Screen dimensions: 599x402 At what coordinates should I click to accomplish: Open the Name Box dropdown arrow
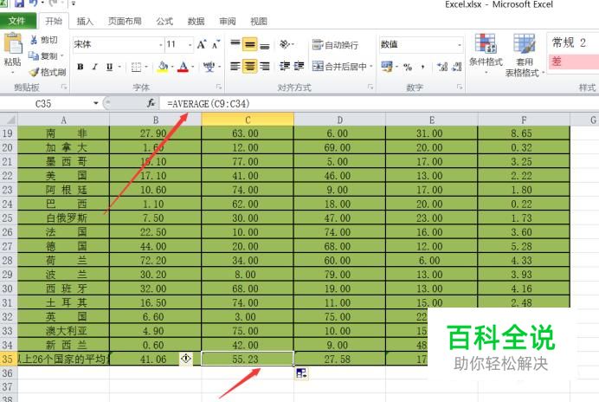[x=95, y=103]
